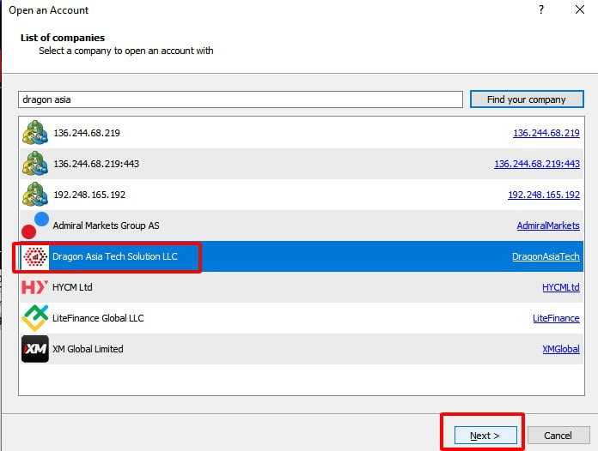Select HYCM Ltd company name
Screen dimensions: 598x451
point(72,287)
